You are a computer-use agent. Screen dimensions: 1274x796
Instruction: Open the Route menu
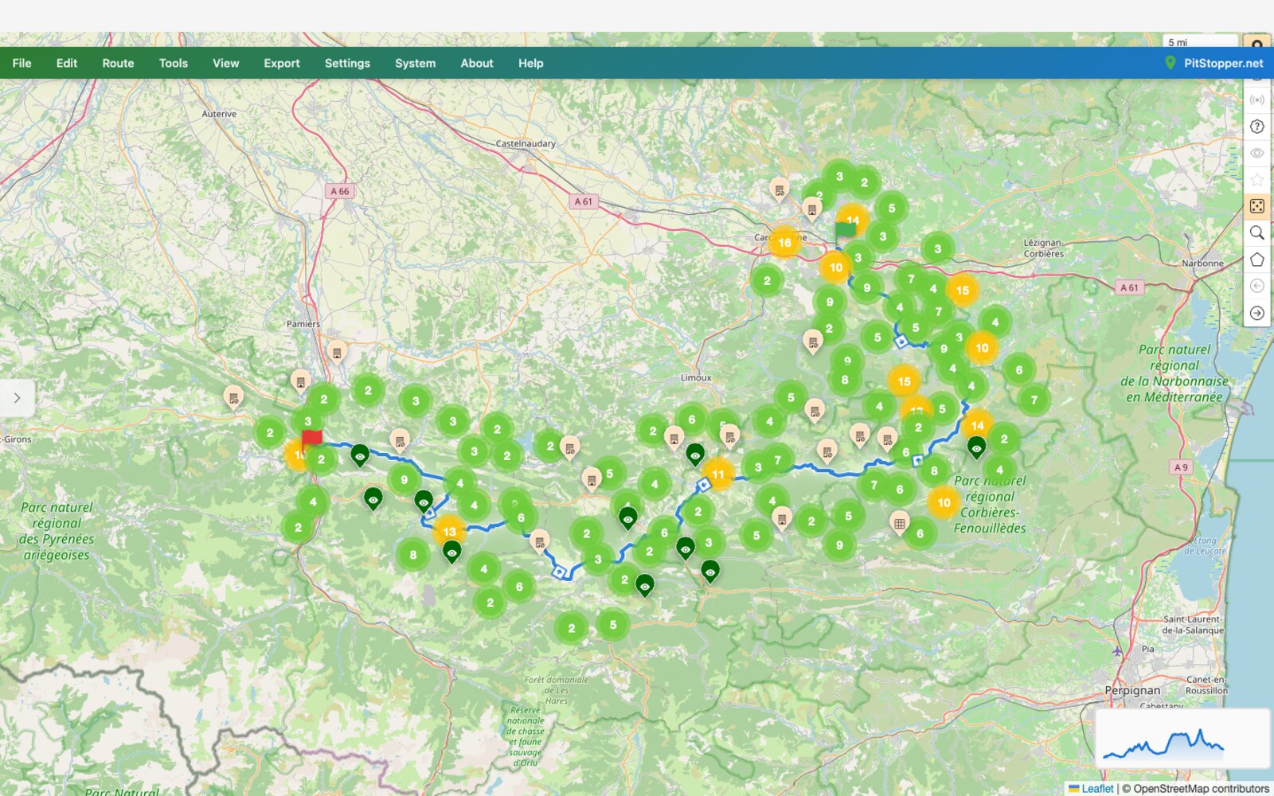click(x=118, y=63)
